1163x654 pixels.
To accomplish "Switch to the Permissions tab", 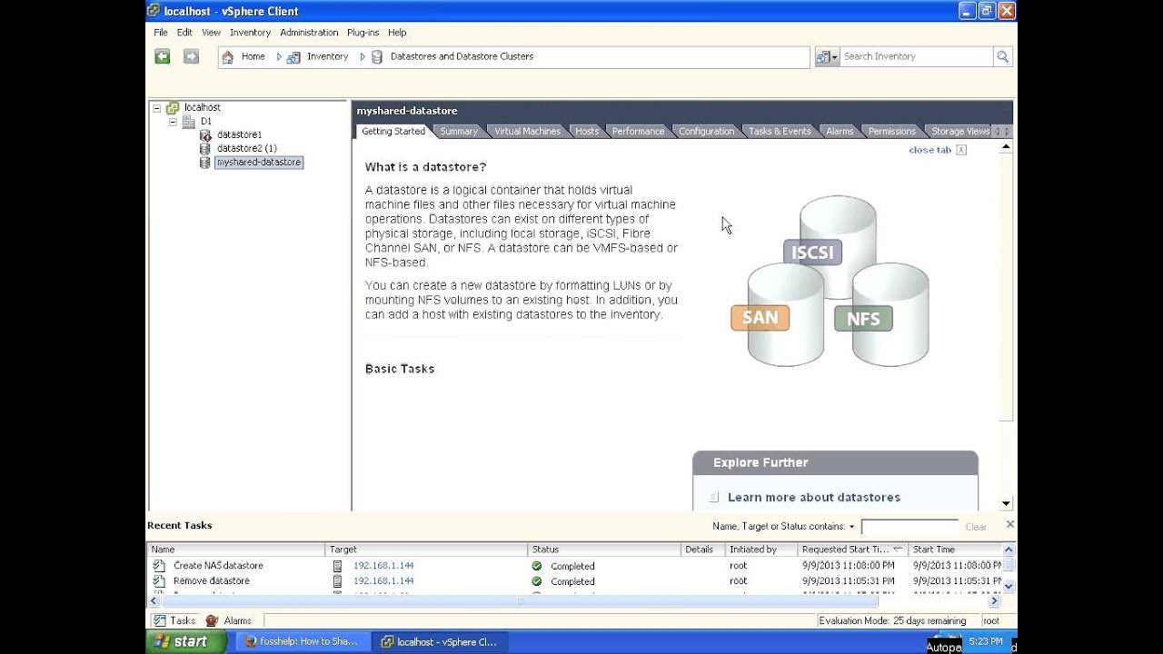I will tap(891, 132).
